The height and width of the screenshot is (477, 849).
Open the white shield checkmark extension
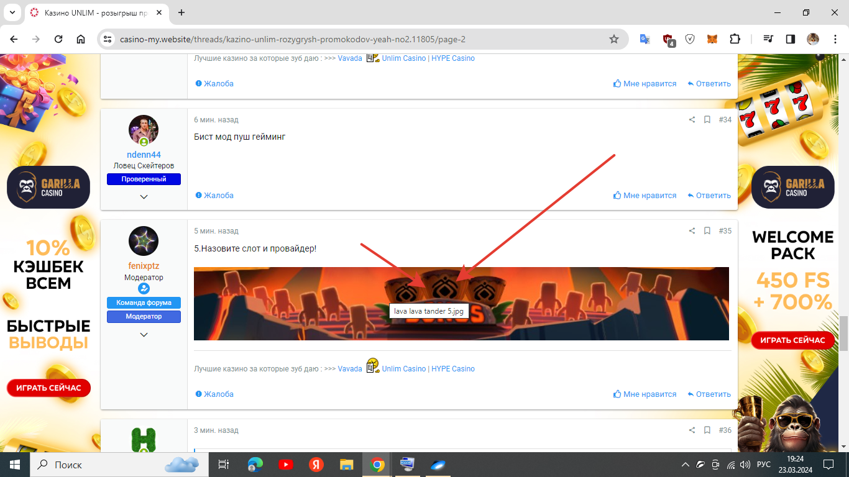click(x=690, y=39)
